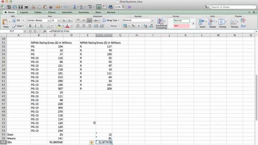This screenshot has width=258, height=145.
Task: Switch to the Formulas ribbon tab
Action: point(84,12)
